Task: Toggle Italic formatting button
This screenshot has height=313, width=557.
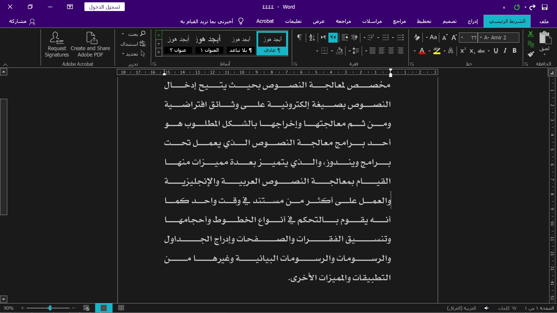Action: tap(505, 51)
